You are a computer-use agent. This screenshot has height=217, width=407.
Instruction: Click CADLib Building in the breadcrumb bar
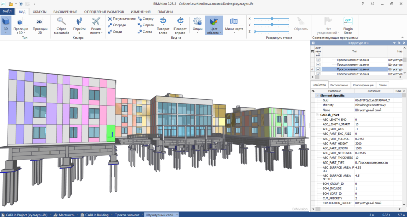click(x=97, y=214)
